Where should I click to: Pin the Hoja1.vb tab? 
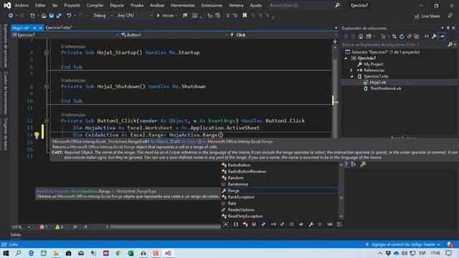click(34, 28)
